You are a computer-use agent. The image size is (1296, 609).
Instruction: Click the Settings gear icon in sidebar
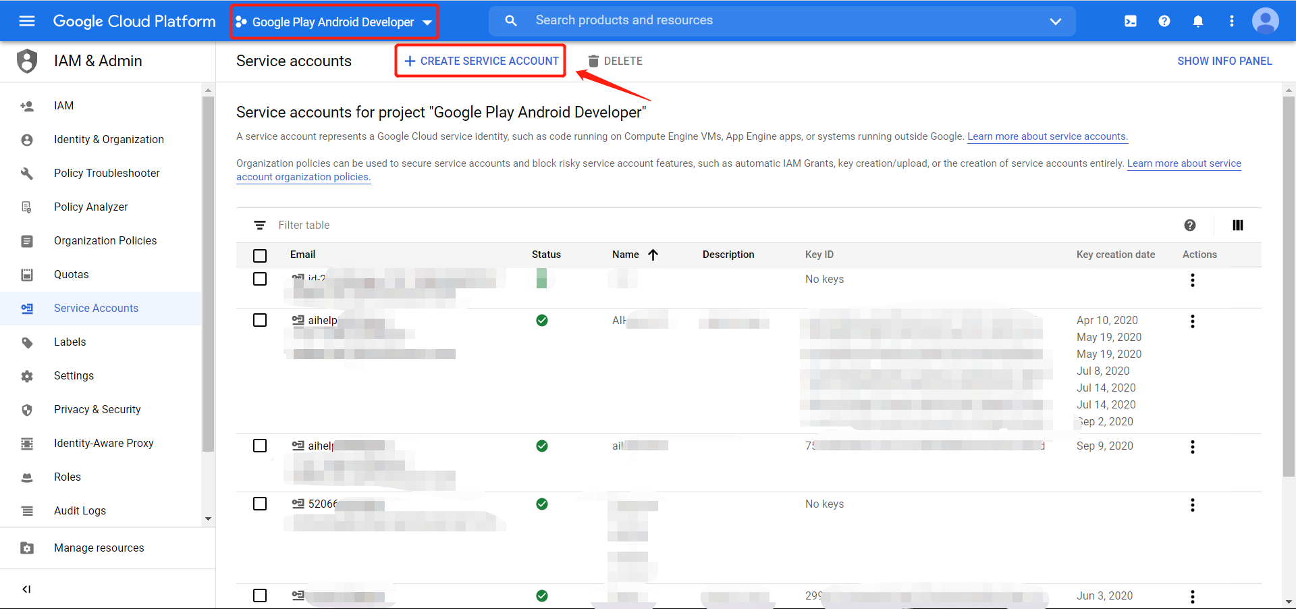coord(27,376)
